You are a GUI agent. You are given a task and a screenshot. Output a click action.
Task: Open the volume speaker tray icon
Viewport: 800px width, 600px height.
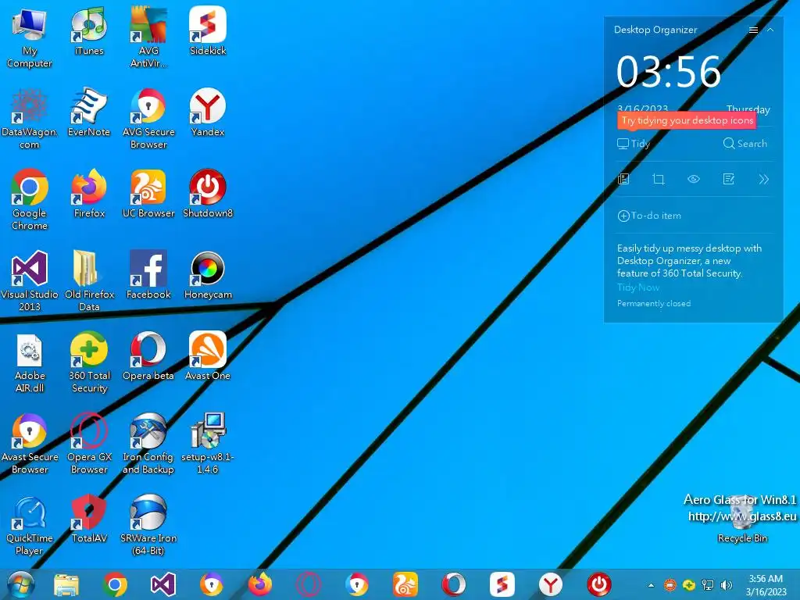click(x=726, y=585)
